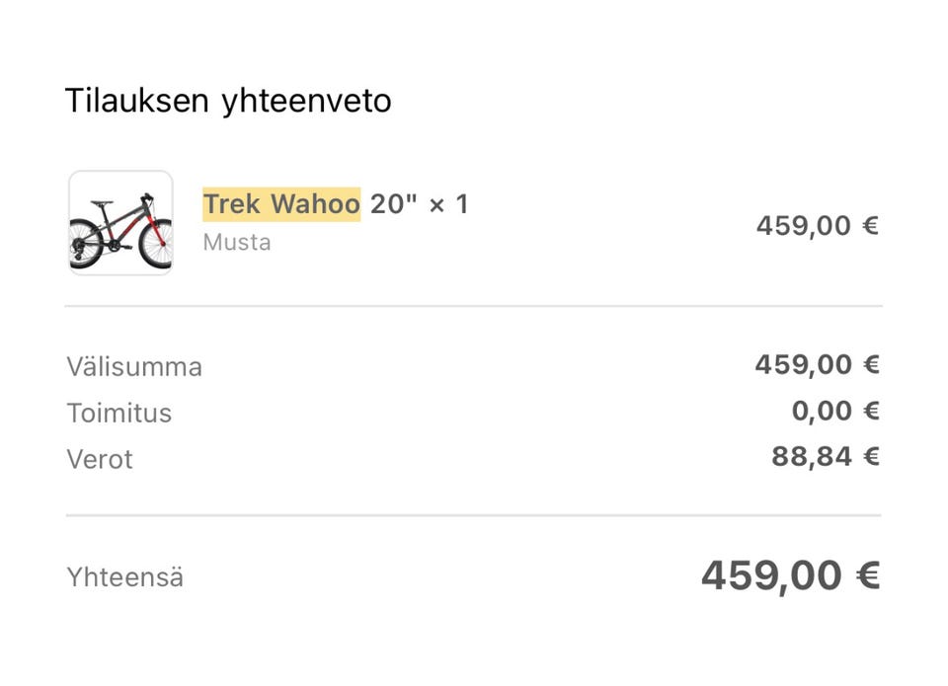The width and height of the screenshot is (948, 686).
Task: Click the divider line below the product row
Action: pyautogui.click(x=474, y=306)
